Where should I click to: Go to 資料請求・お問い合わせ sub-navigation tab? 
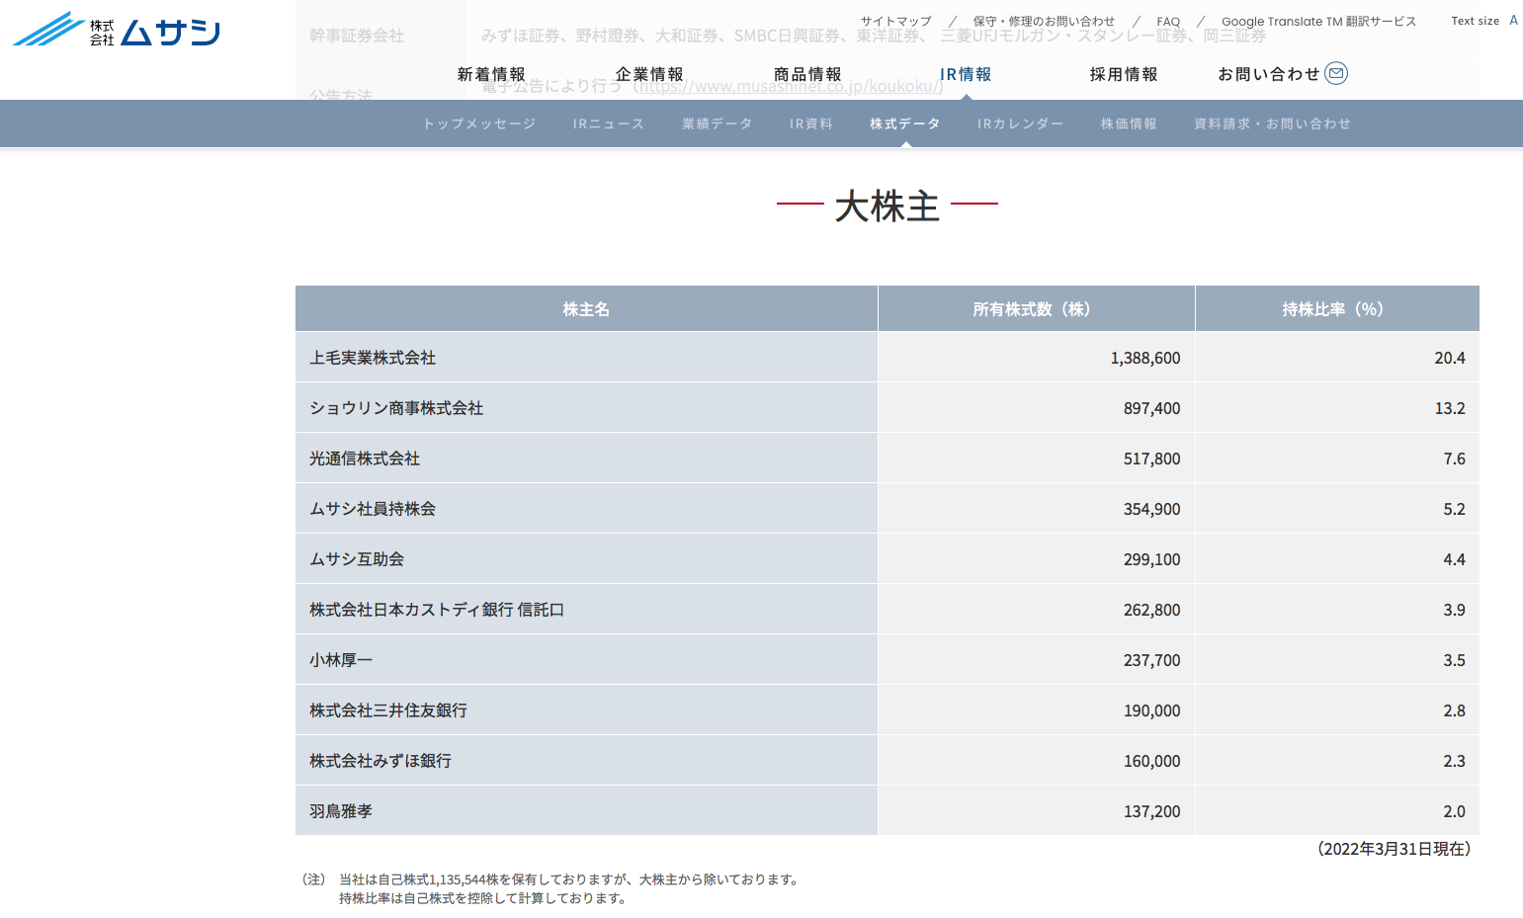point(1272,124)
